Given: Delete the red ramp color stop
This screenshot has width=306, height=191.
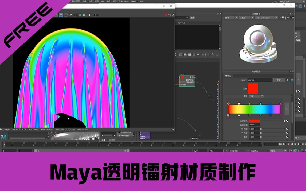Looking at the screenshot, I should click(228, 116).
